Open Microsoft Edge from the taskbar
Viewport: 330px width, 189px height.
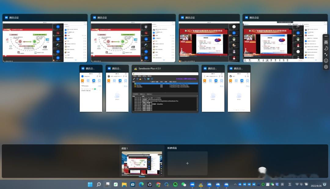point(141,185)
